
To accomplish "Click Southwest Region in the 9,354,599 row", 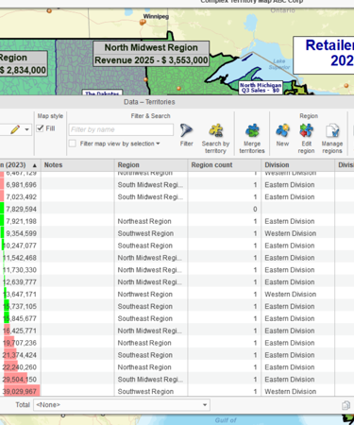I will [x=145, y=233].
